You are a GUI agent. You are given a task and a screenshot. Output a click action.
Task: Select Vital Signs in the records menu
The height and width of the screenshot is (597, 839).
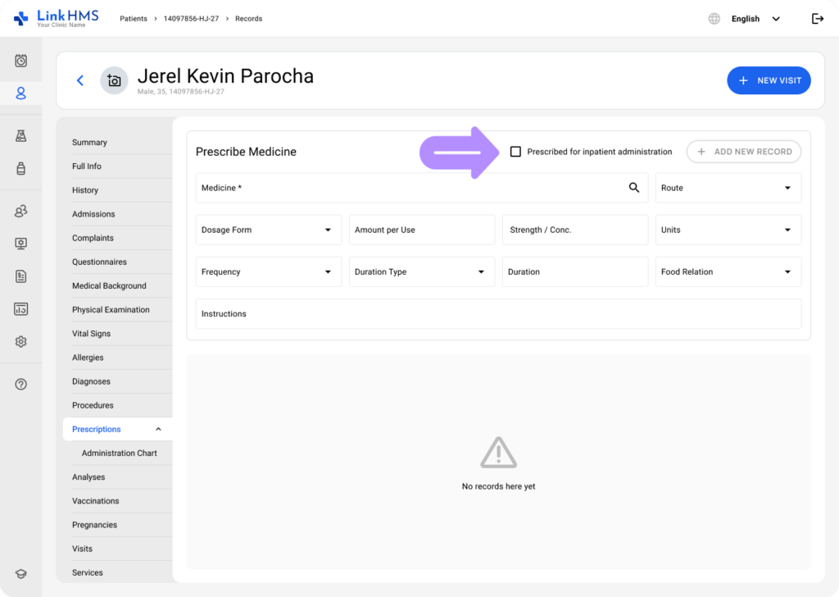[x=91, y=334]
